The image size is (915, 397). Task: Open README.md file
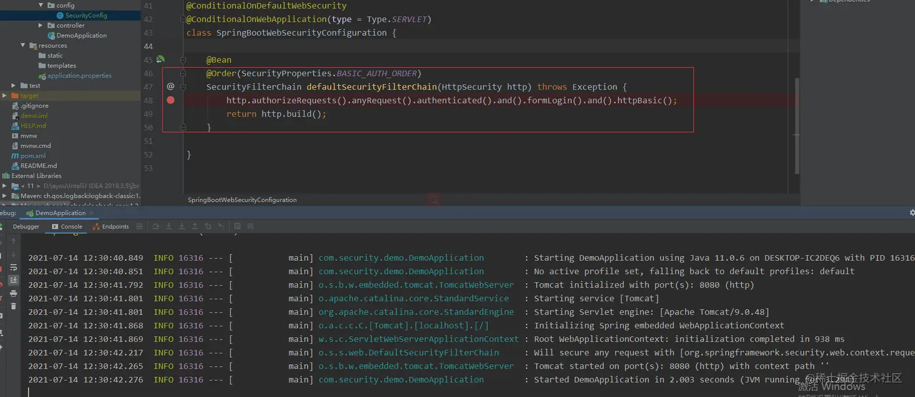click(x=34, y=166)
